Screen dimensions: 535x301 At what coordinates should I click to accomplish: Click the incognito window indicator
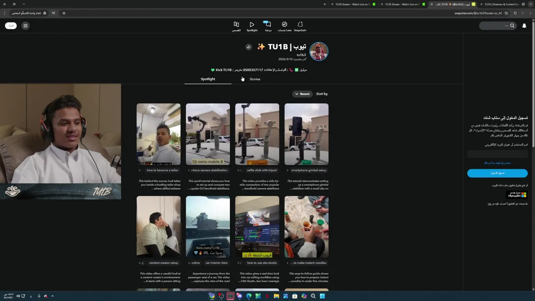(x=29, y=13)
